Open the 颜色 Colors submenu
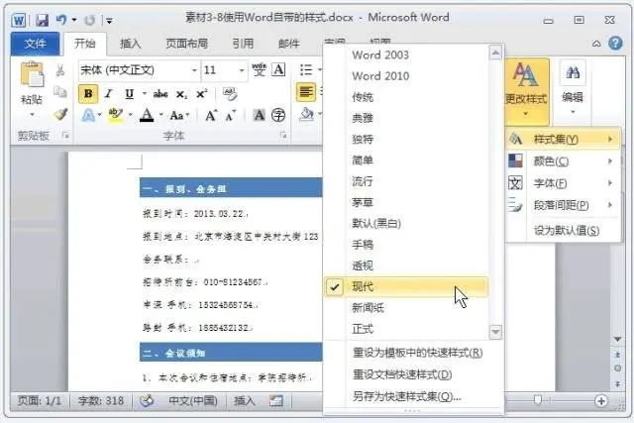The width and height of the screenshot is (634, 423). (x=563, y=161)
